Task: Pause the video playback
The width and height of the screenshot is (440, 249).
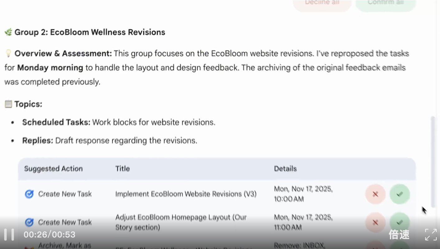Action: pos(9,234)
